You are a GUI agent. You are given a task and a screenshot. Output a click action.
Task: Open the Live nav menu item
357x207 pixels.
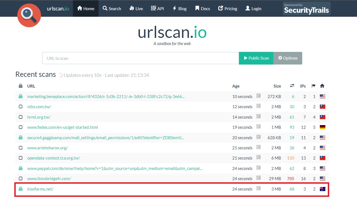[136, 9]
